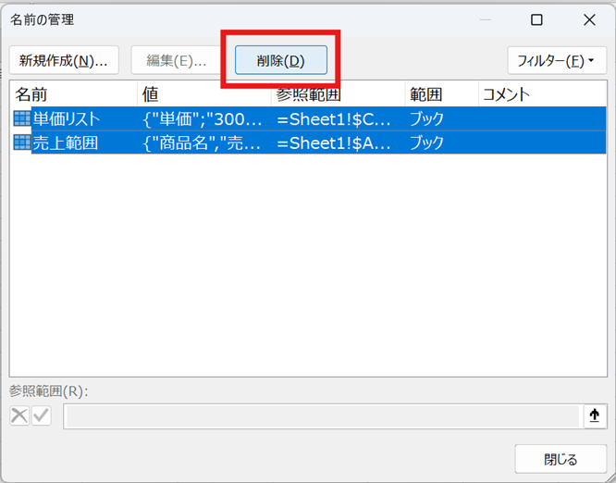This screenshot has height=483, width=616.
Task: Open the フィルター(F) dropdown
Action: coord(556,61)
